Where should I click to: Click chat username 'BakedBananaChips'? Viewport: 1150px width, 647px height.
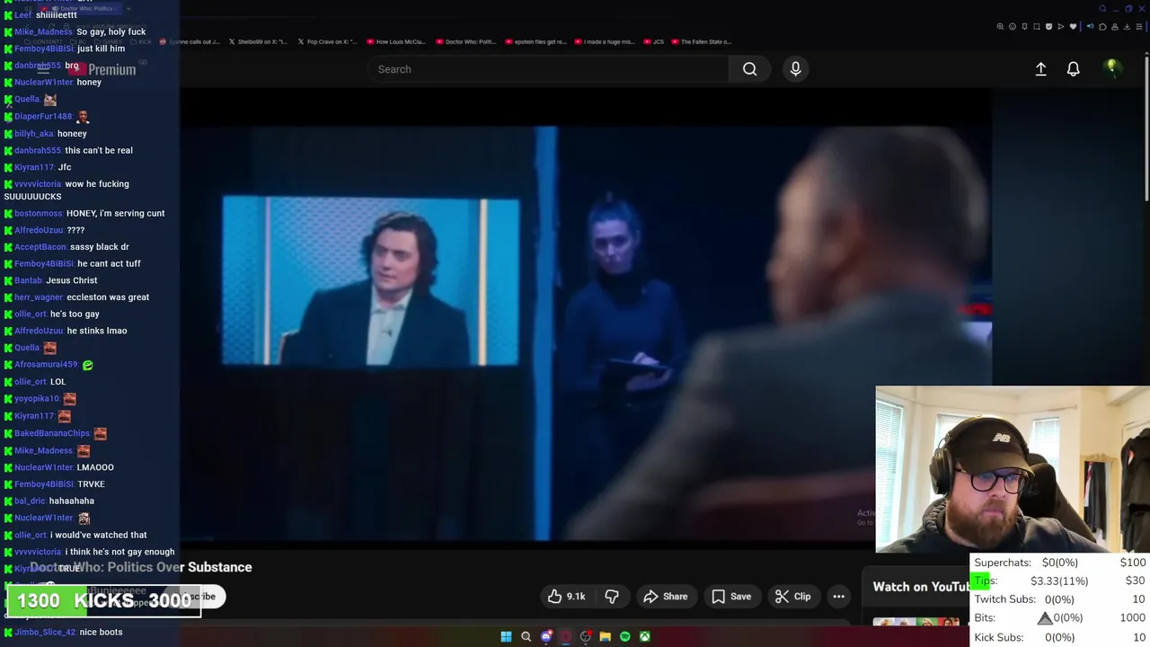point(52,433)
